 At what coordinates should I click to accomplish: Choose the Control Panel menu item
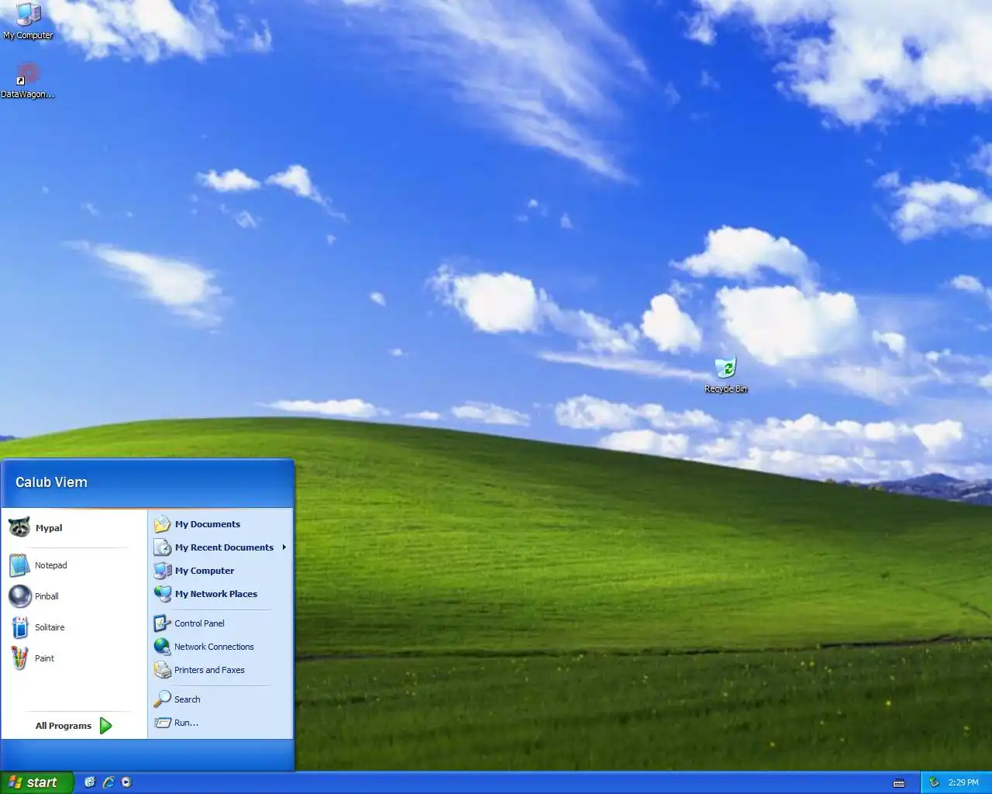tap(220, 623)
